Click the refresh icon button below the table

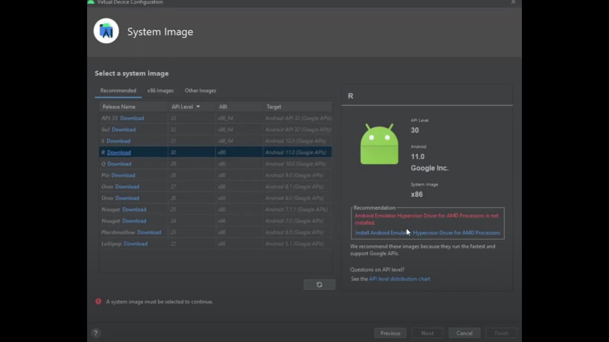click(319, 285)
